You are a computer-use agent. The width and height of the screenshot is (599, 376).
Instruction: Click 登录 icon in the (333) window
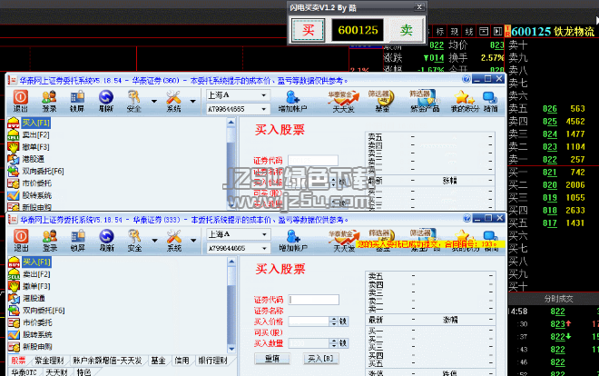[50, 240]
